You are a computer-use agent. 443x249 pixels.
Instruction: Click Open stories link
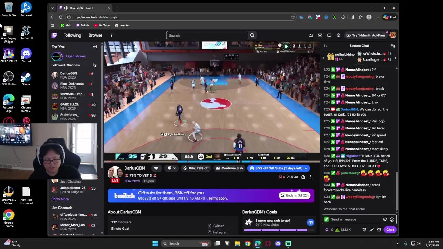[x=76, y=56]
